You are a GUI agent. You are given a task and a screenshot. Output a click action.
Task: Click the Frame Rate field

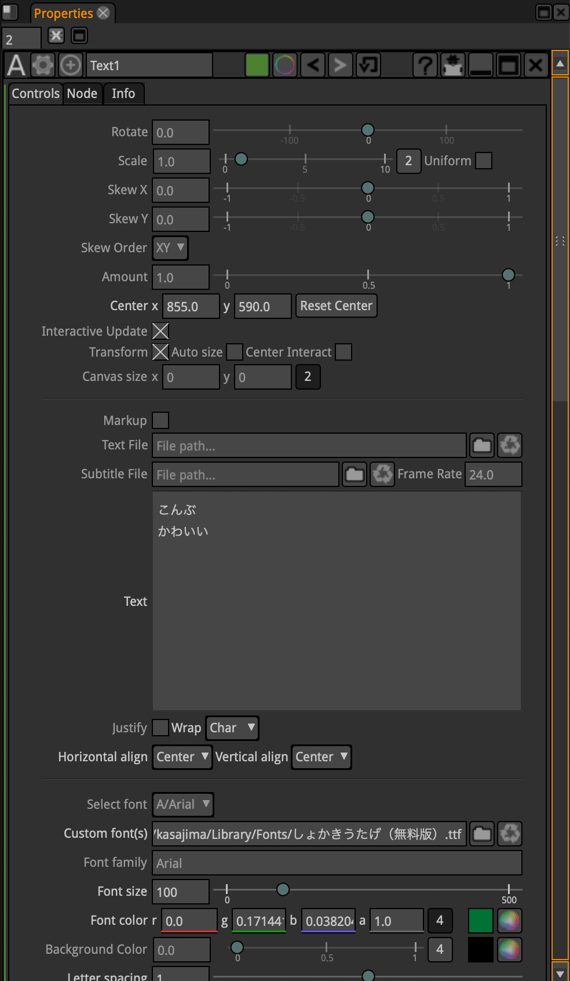(493, 474)
